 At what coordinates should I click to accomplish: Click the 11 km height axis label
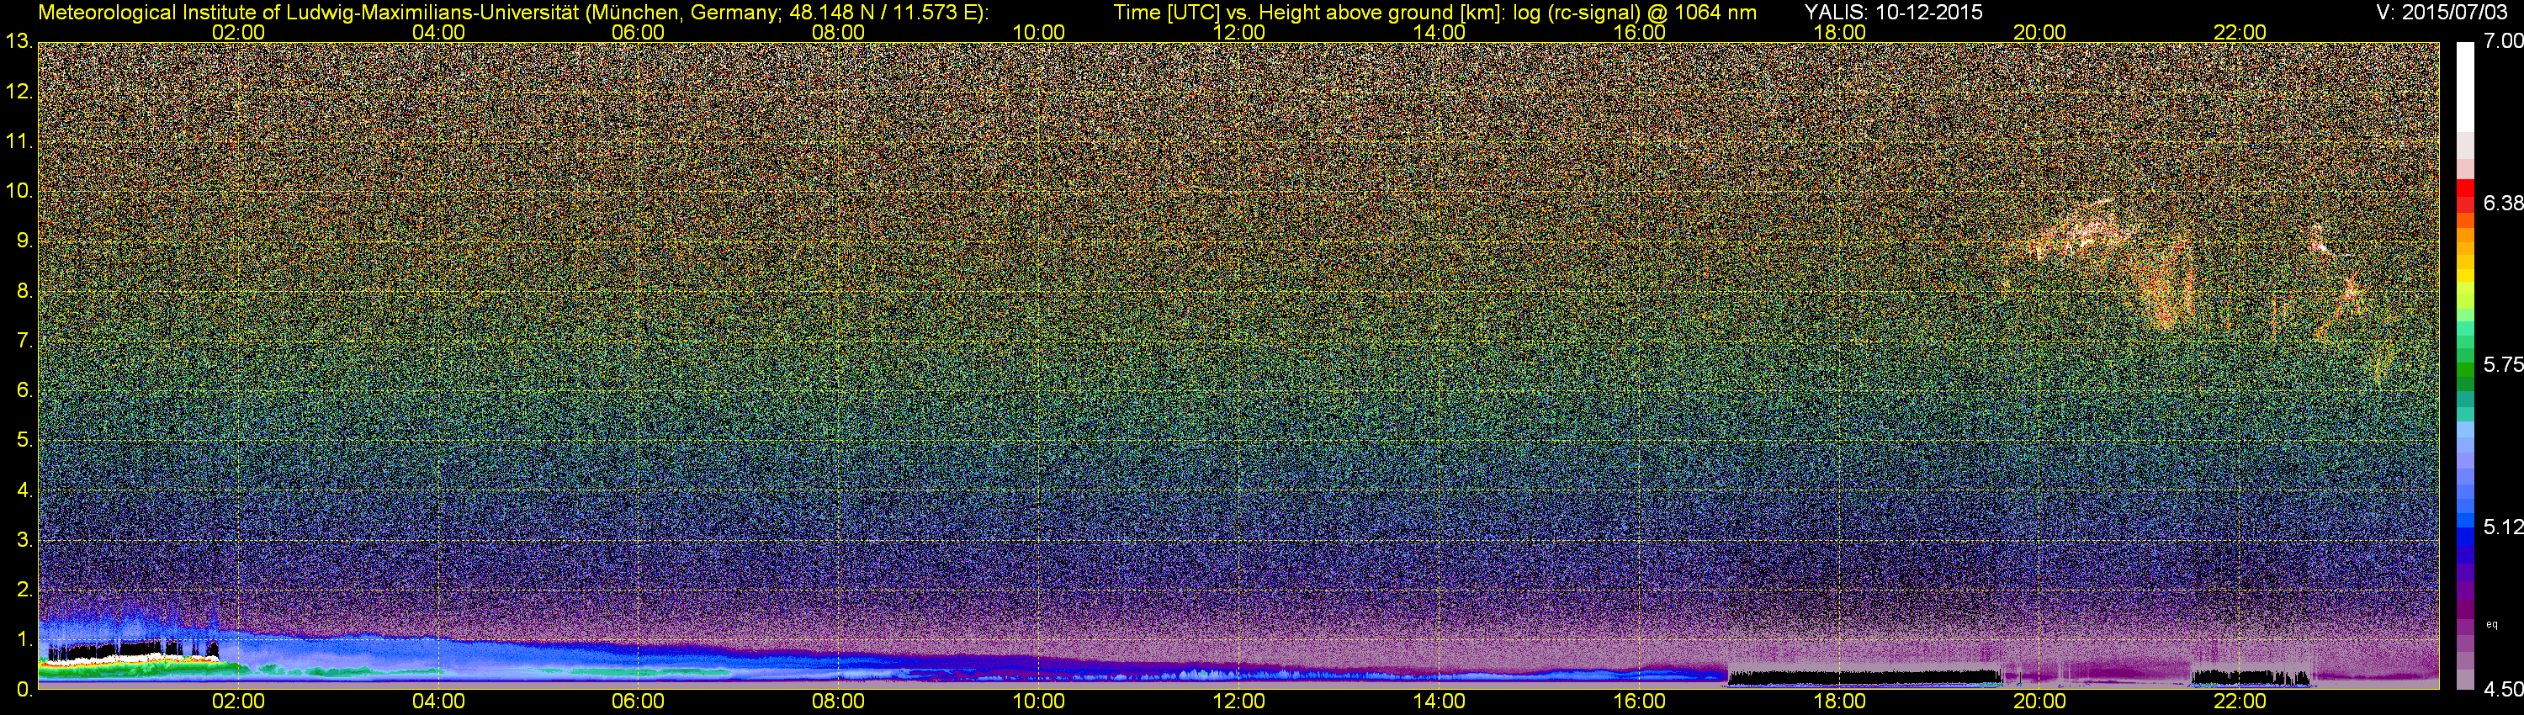click(18, 142)
